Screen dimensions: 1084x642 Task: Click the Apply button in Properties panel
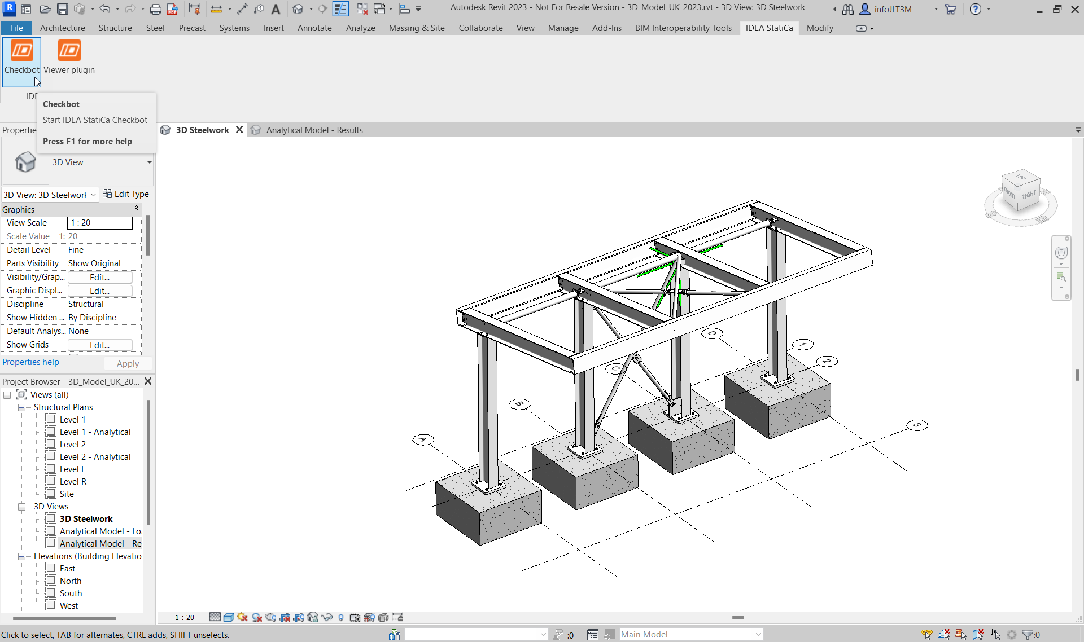click(128, 363)
